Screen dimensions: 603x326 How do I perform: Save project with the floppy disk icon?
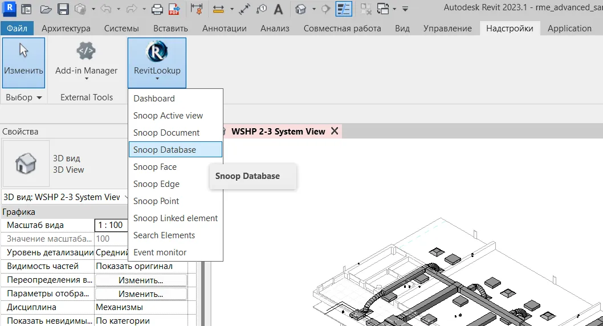[x=63, y=9]
